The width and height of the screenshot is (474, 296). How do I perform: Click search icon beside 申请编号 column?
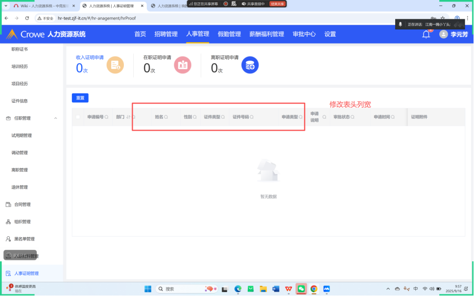point(106,117)
